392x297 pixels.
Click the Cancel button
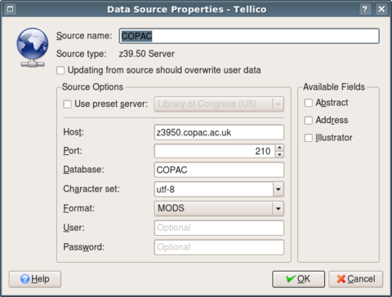click(x=355, y=279)
